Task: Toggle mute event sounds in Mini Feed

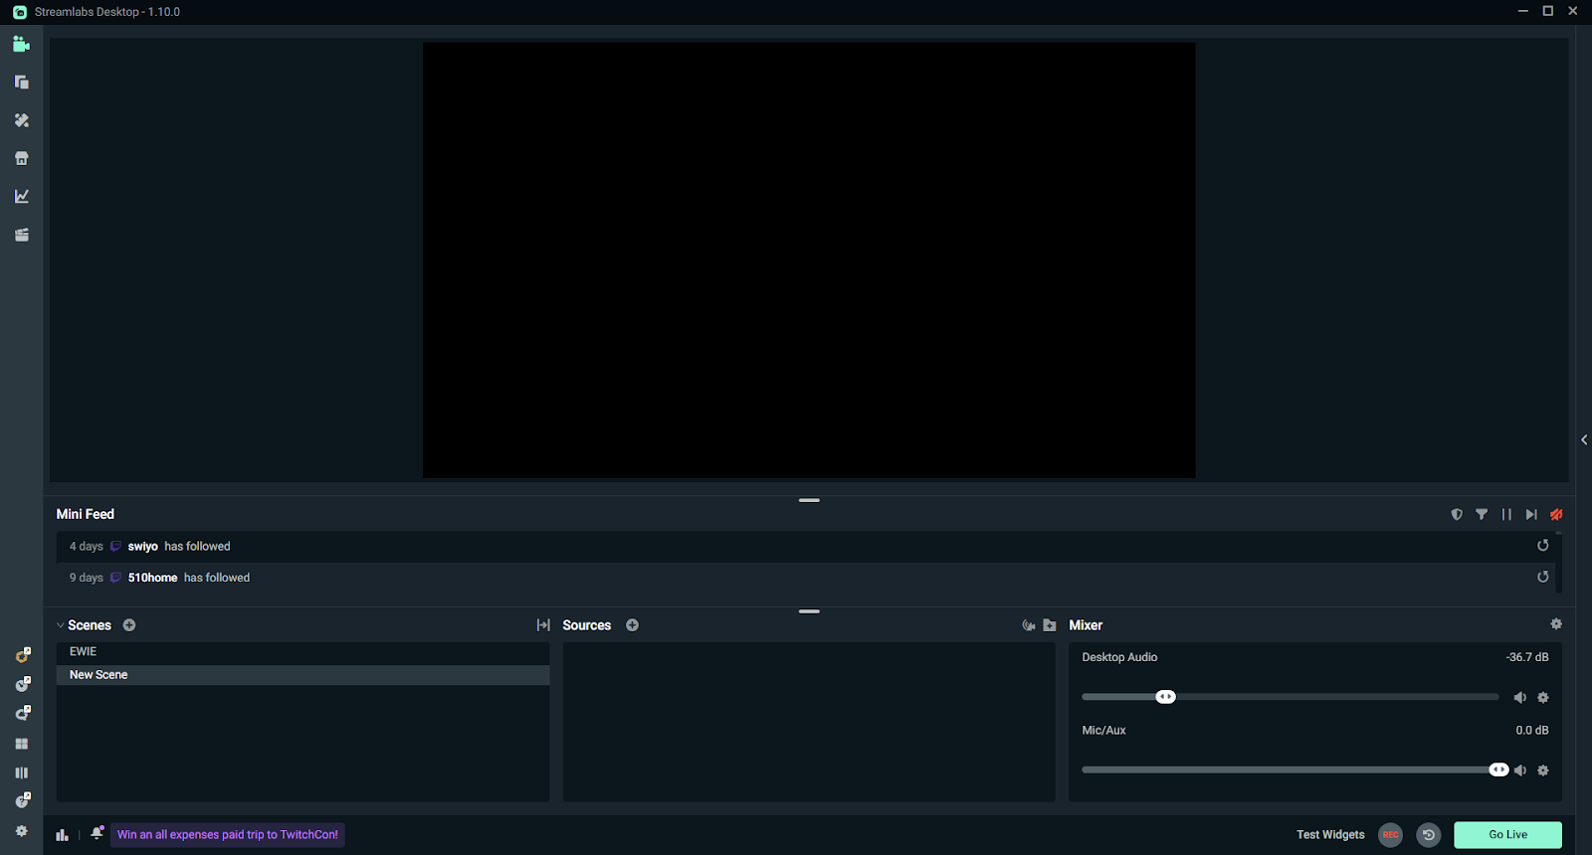Action: (1556, 514)
